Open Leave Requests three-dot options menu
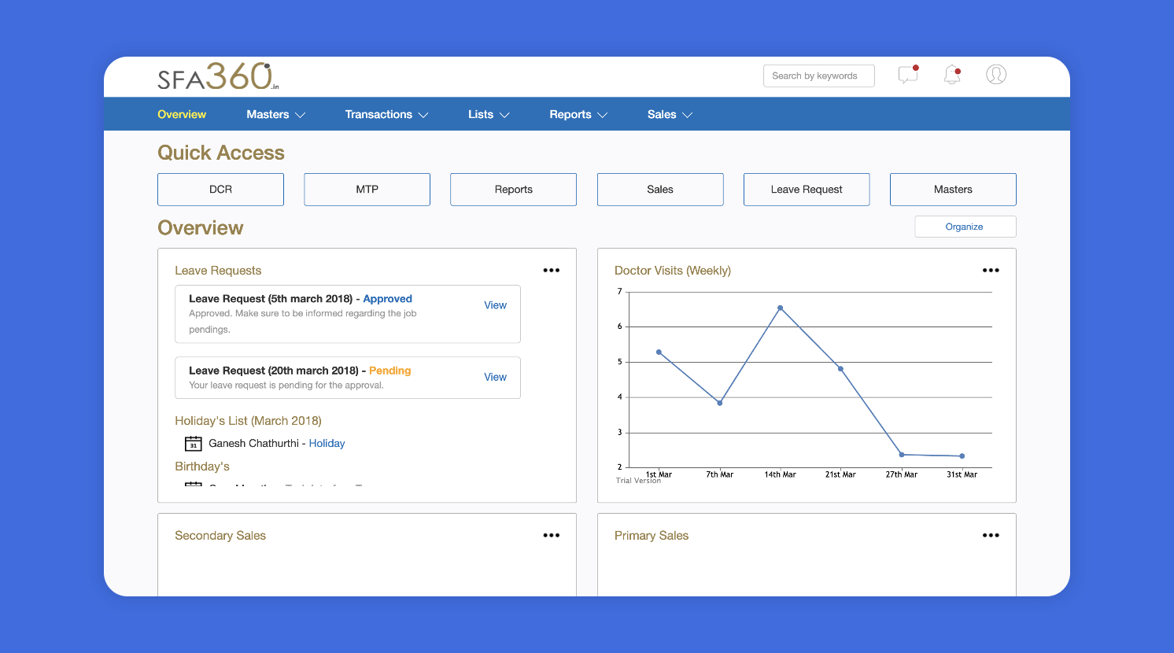This screenshot has height=653, width=1174. (x=552, y=270)
